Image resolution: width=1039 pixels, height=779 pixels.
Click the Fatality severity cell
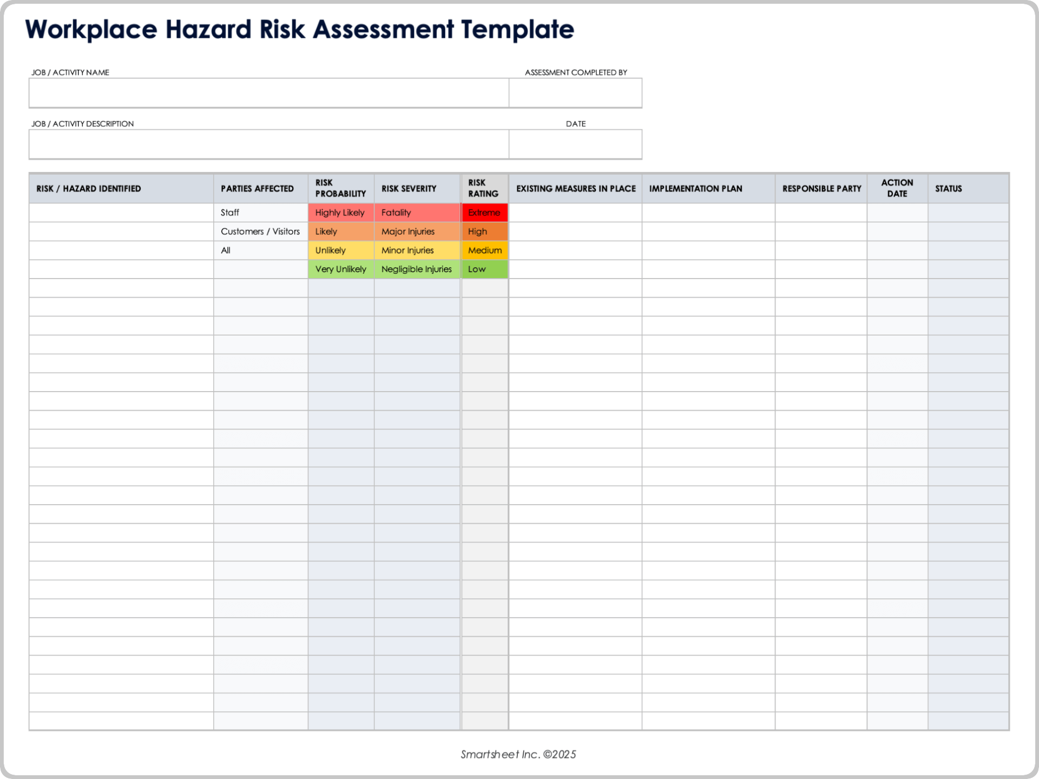click(417, 212)
